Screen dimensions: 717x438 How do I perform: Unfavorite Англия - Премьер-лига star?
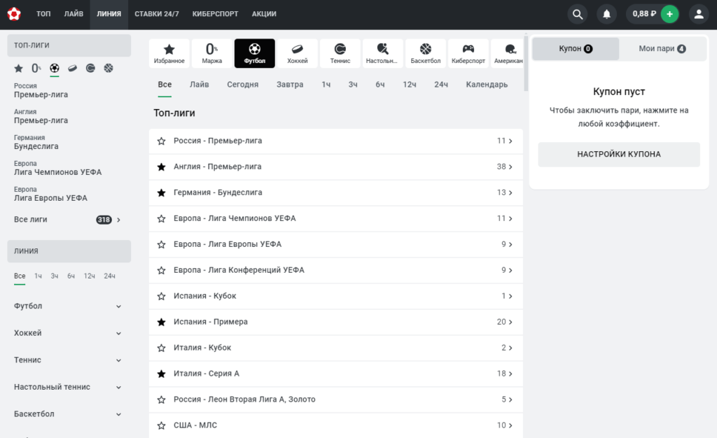point(162,167)
